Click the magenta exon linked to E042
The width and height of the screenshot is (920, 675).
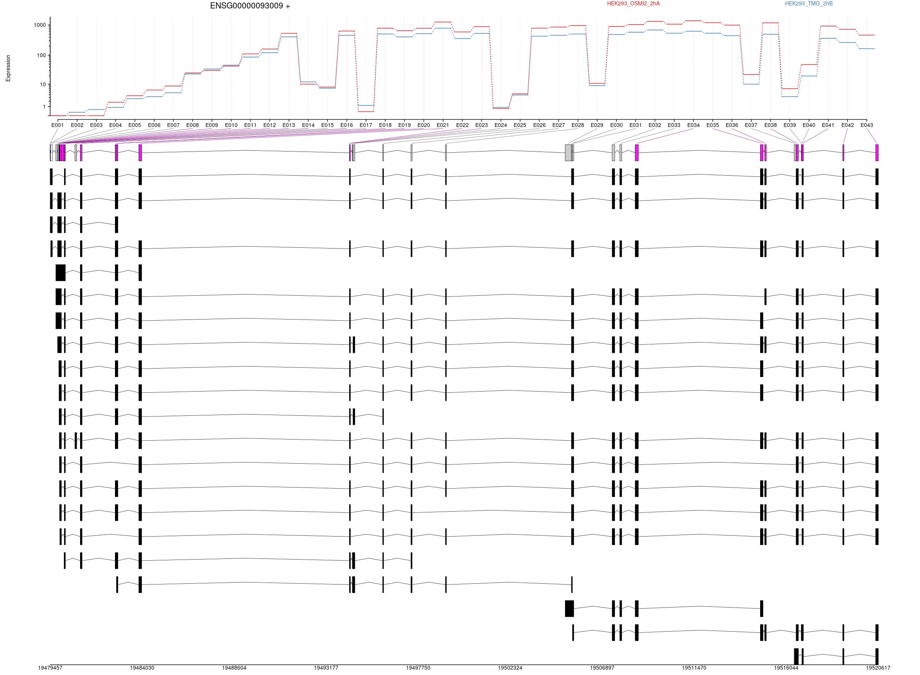[843, 152]
